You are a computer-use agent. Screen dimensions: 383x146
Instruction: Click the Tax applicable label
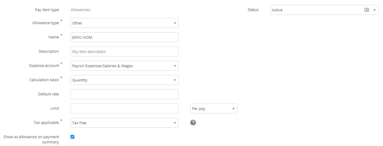[46, 122]
